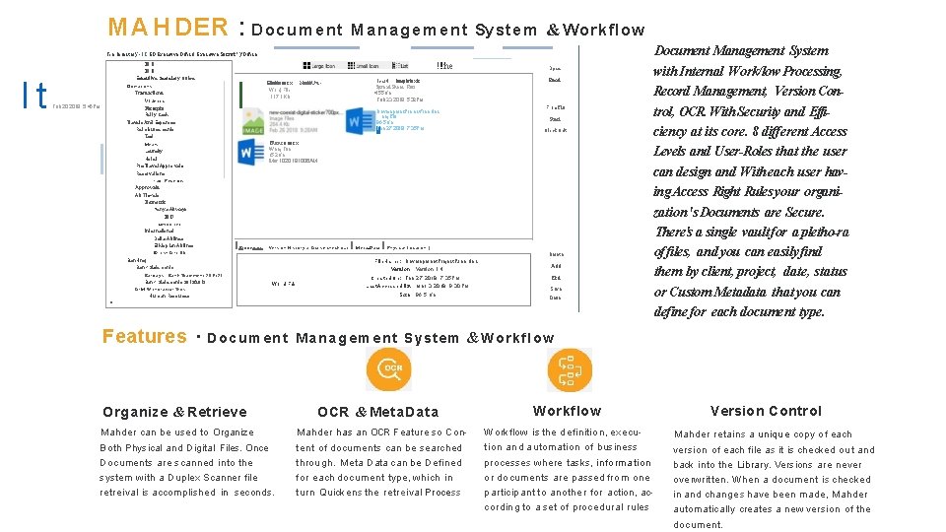Viewport: 946px width, 532px height.
Task: Click the Organize & Retrieve heading
Action: (x=175, y=412)
